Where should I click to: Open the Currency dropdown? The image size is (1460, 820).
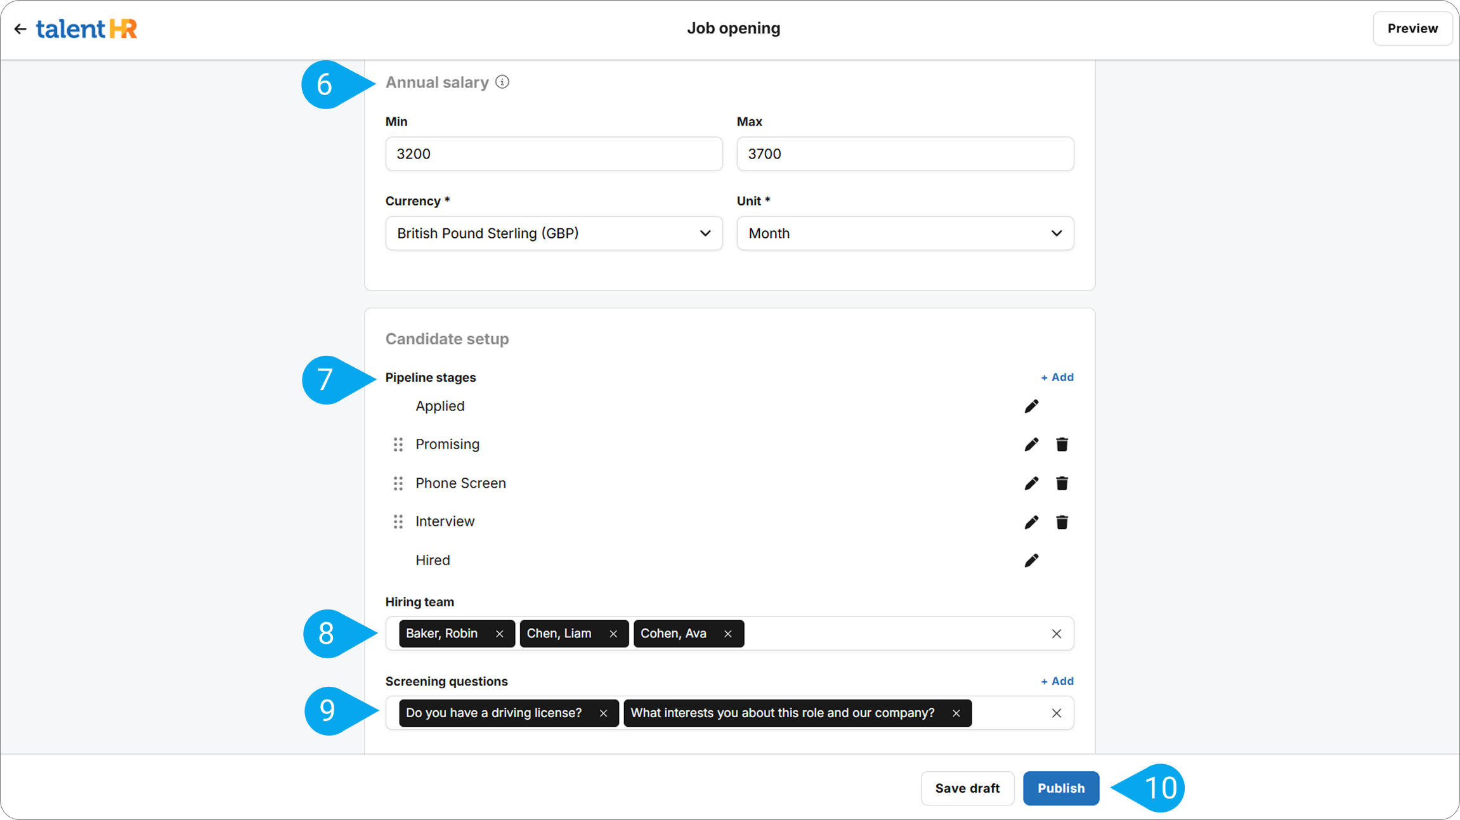click(x=553, y=233)
